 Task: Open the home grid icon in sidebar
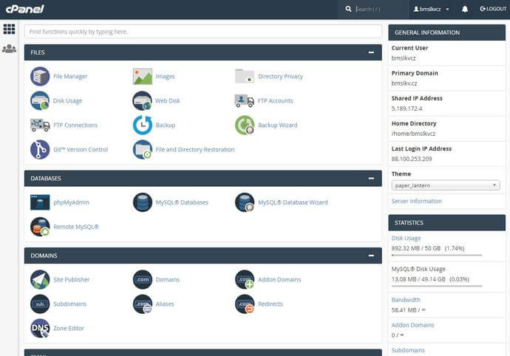(9, 29)
